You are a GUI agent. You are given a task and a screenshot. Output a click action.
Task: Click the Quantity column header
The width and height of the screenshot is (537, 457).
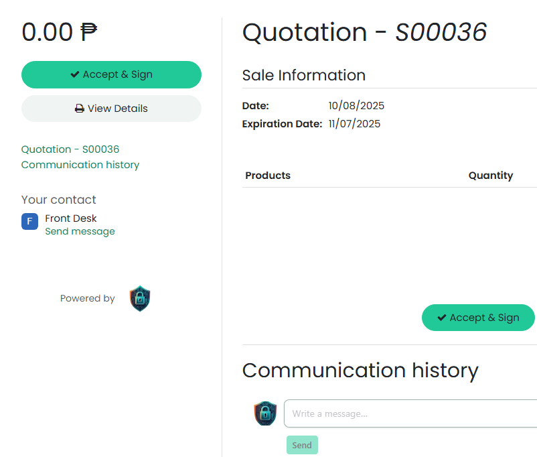tap(490, 176)
